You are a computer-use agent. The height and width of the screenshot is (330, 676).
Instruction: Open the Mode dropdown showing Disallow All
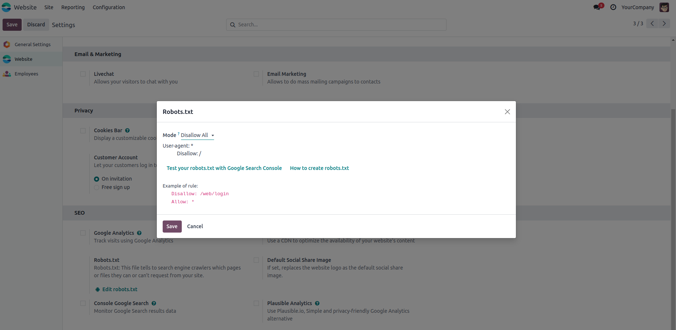[197, 135]
